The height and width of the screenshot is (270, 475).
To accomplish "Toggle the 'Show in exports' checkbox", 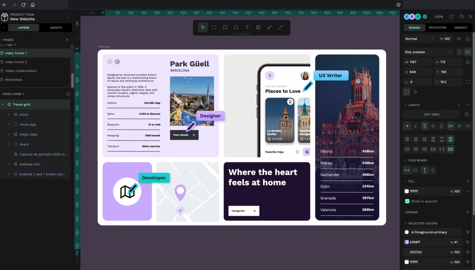I will pos(407,201).
